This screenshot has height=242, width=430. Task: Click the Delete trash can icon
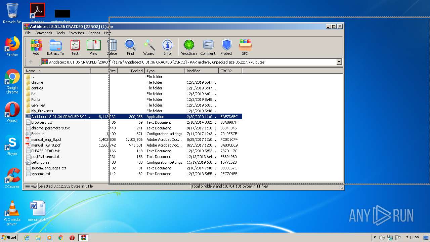(112, 47)
